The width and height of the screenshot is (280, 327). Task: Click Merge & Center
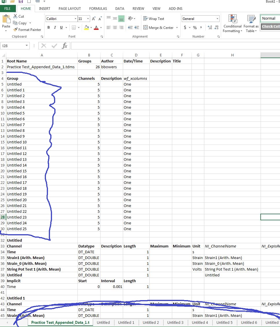click(x=158, y=27)
